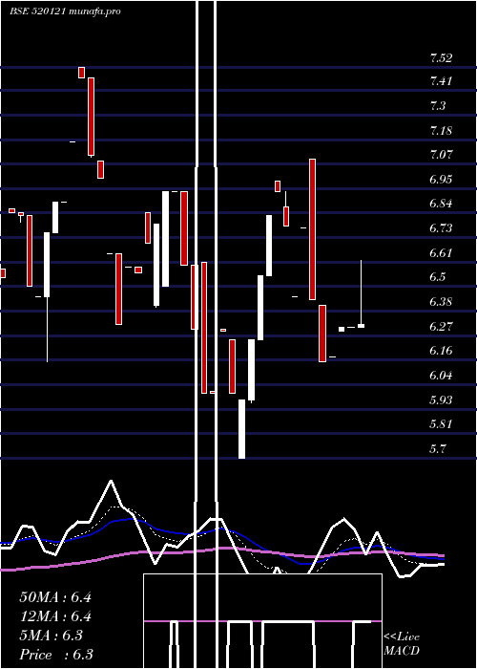Screen dimensions: 477x669
Task: Click the 7.41 price axis label
Action: [441, 81]
